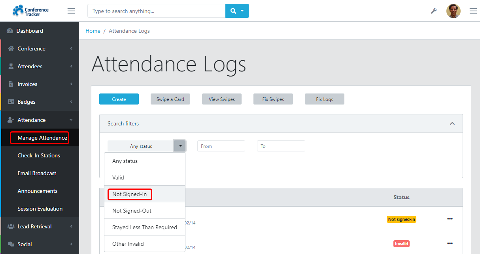Expand the Invoices sidebar section
This screenshot has width=480, height=254.
pos(71,84)
